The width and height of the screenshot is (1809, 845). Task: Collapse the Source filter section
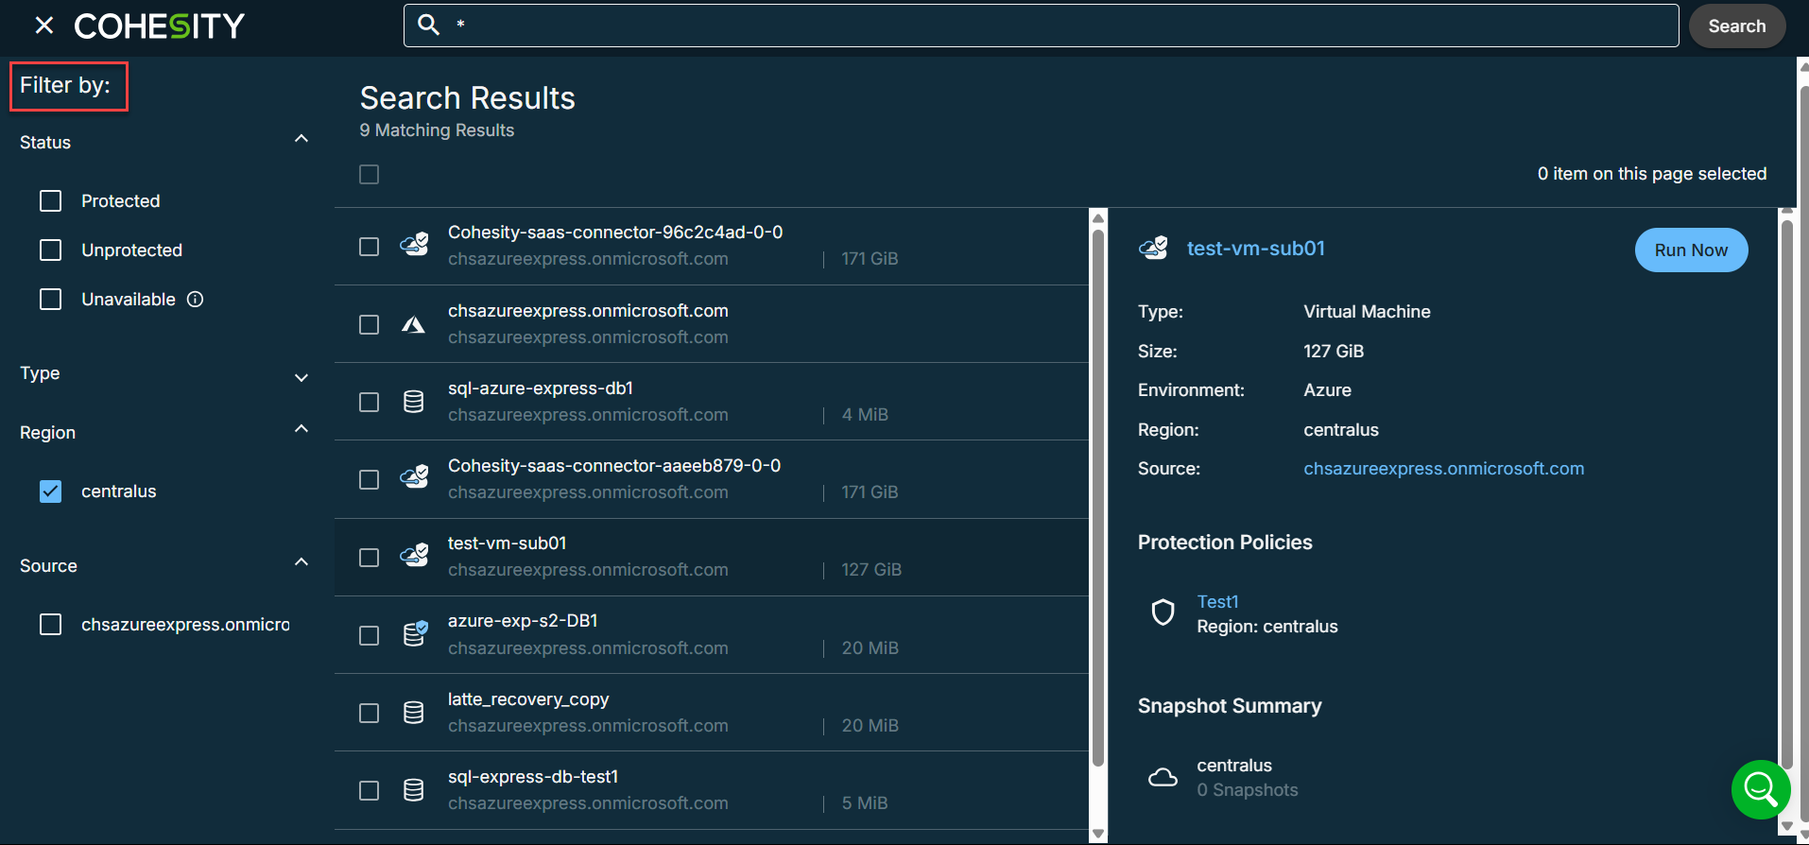[301, 562]
